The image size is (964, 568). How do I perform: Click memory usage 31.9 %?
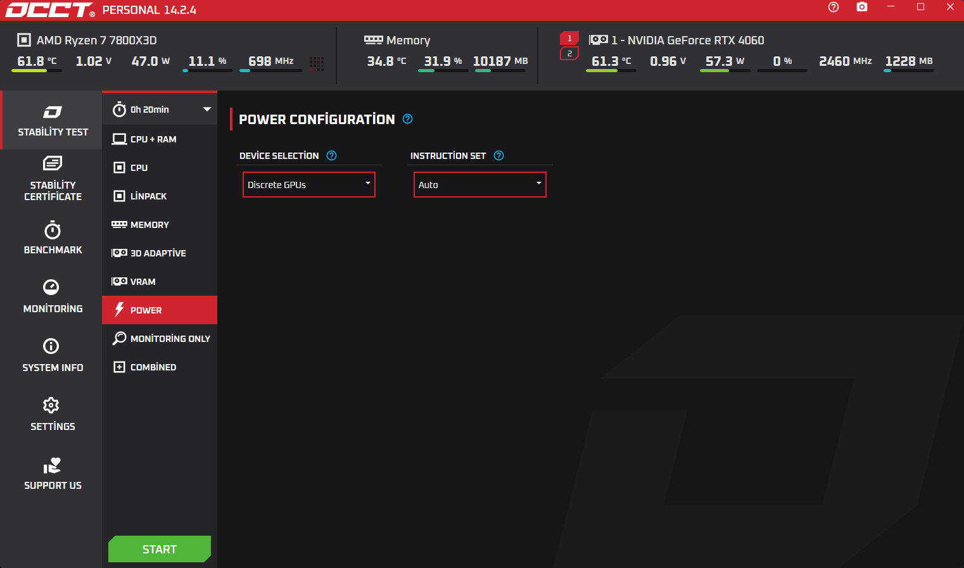coord(443,61)
